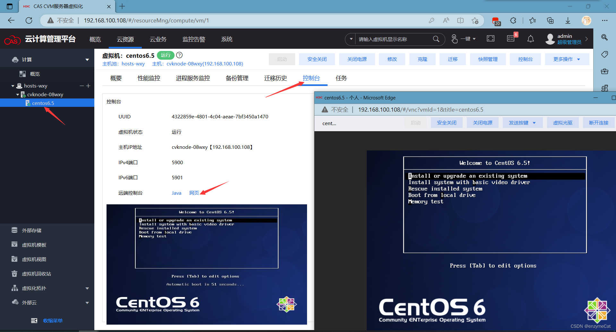Open the Java remote console link
Image resolution: width=616 pixels, height=332 pixels.
point(176,193)
